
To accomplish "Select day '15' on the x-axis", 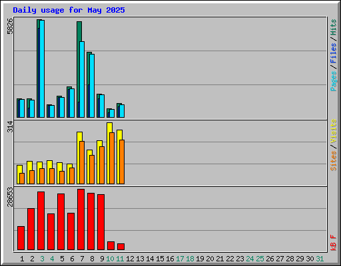I will point(160,259).
